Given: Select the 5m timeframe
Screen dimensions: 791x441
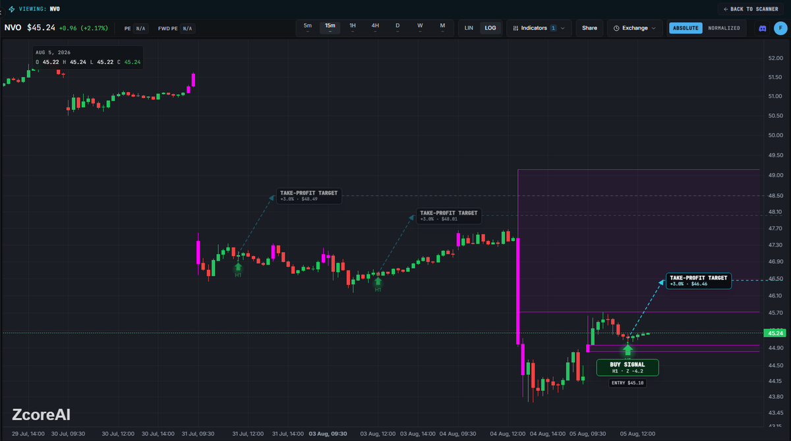Looking at the screenshot, I should 307,27.
